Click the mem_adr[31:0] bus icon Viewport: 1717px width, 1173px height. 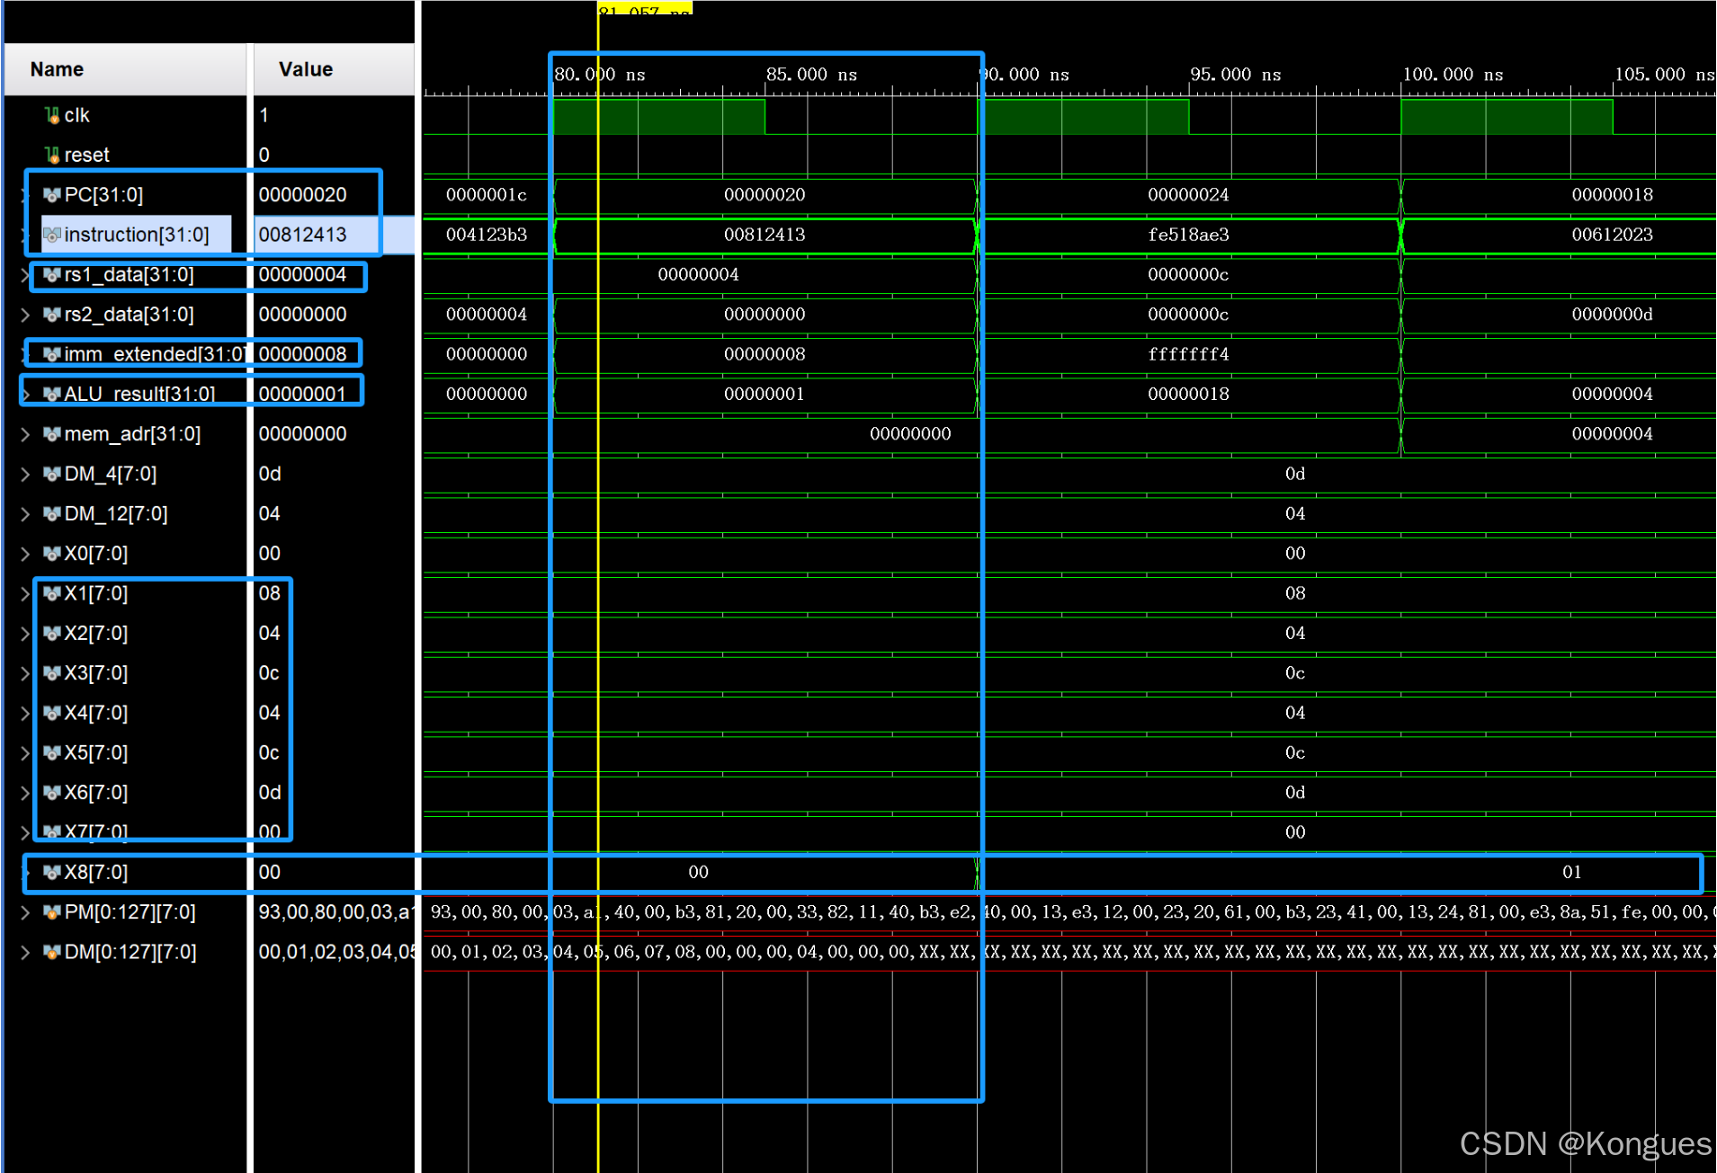pyautogui.click(x=52, y=434)
